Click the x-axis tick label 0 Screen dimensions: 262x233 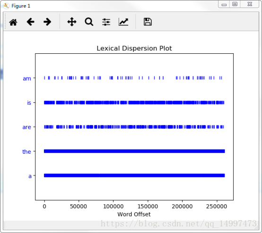point(44,207)
